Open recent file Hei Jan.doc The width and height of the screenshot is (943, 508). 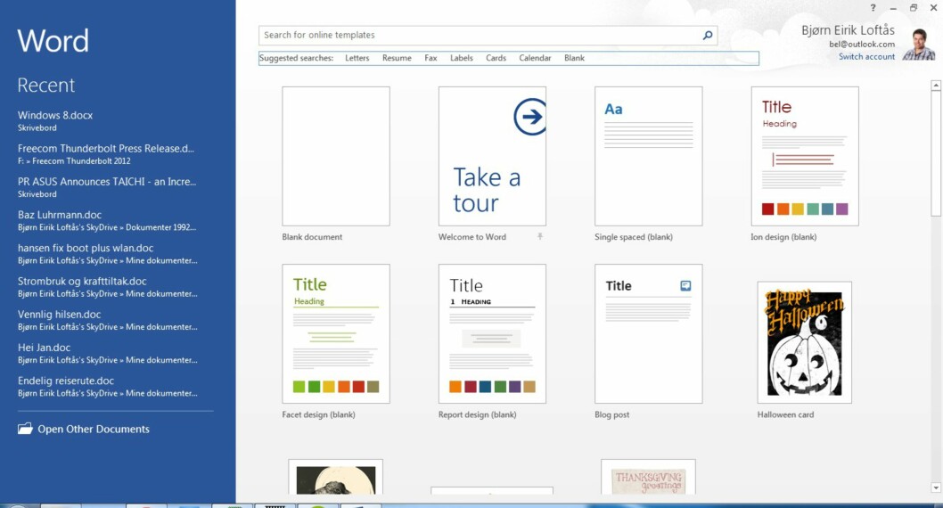click(107, 353)
